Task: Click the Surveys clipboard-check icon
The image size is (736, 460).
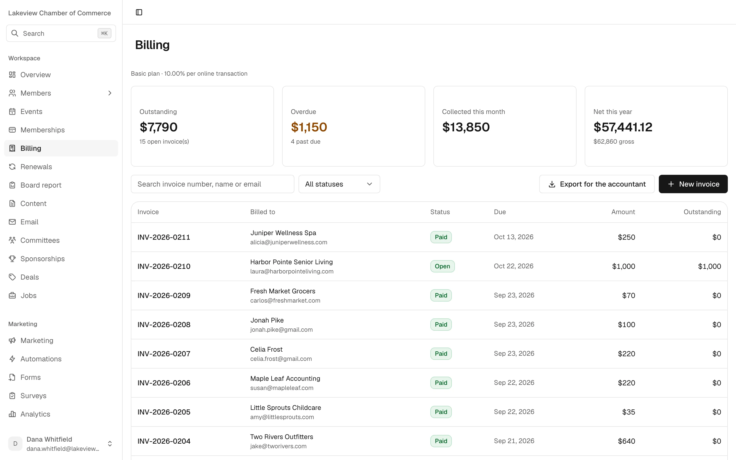Action: point(12,396)
